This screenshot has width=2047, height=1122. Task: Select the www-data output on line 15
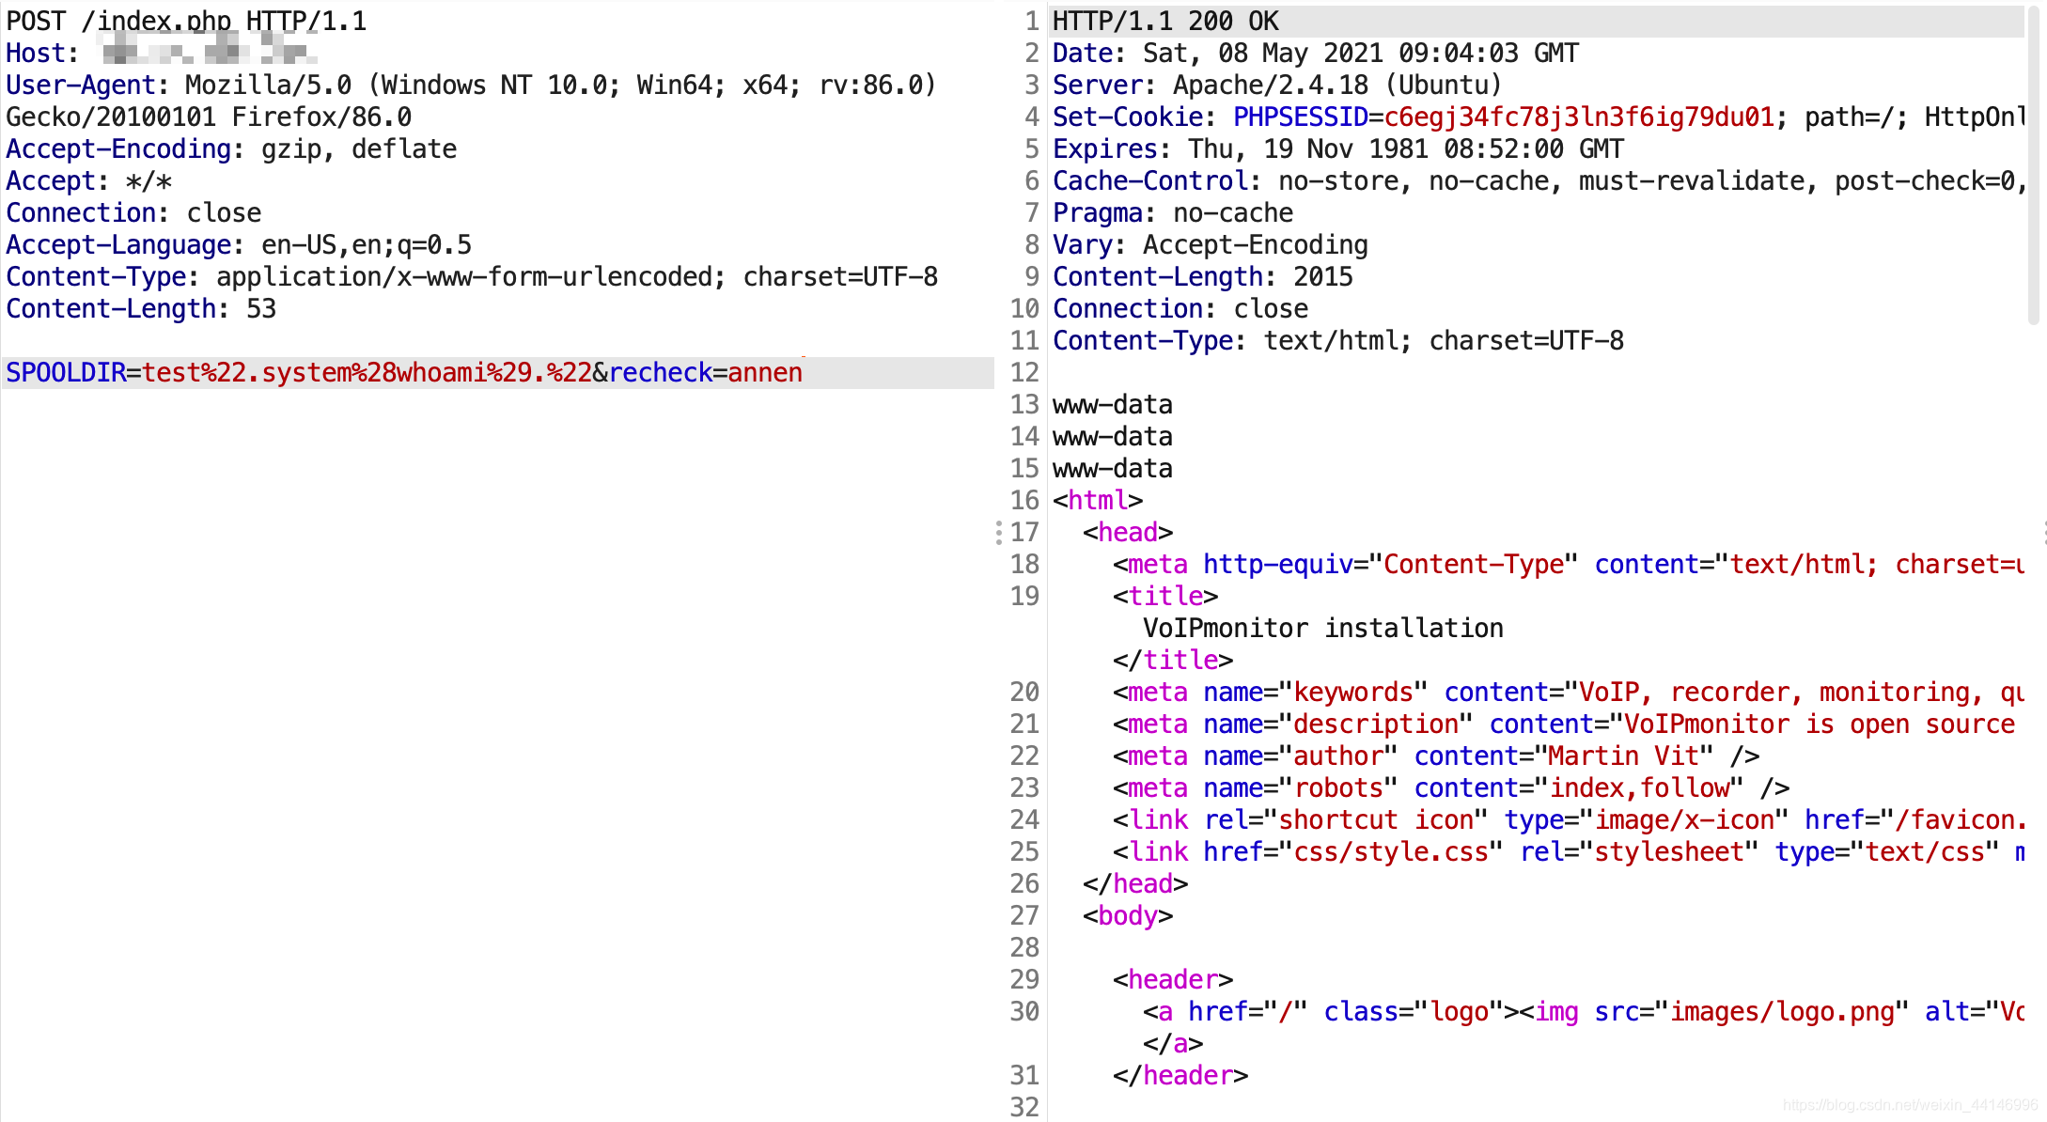pyautogui.click(x=1113, y=468)
